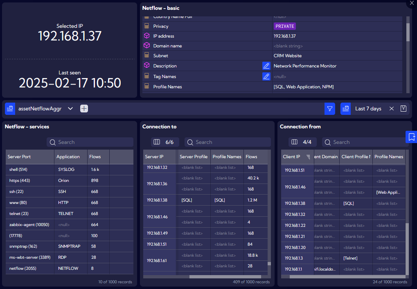This screenshot has height=289, width=417.
Task: Open the 6/6 column selector in Connection to
Action: pyautogui.click(x=164, y=142)
